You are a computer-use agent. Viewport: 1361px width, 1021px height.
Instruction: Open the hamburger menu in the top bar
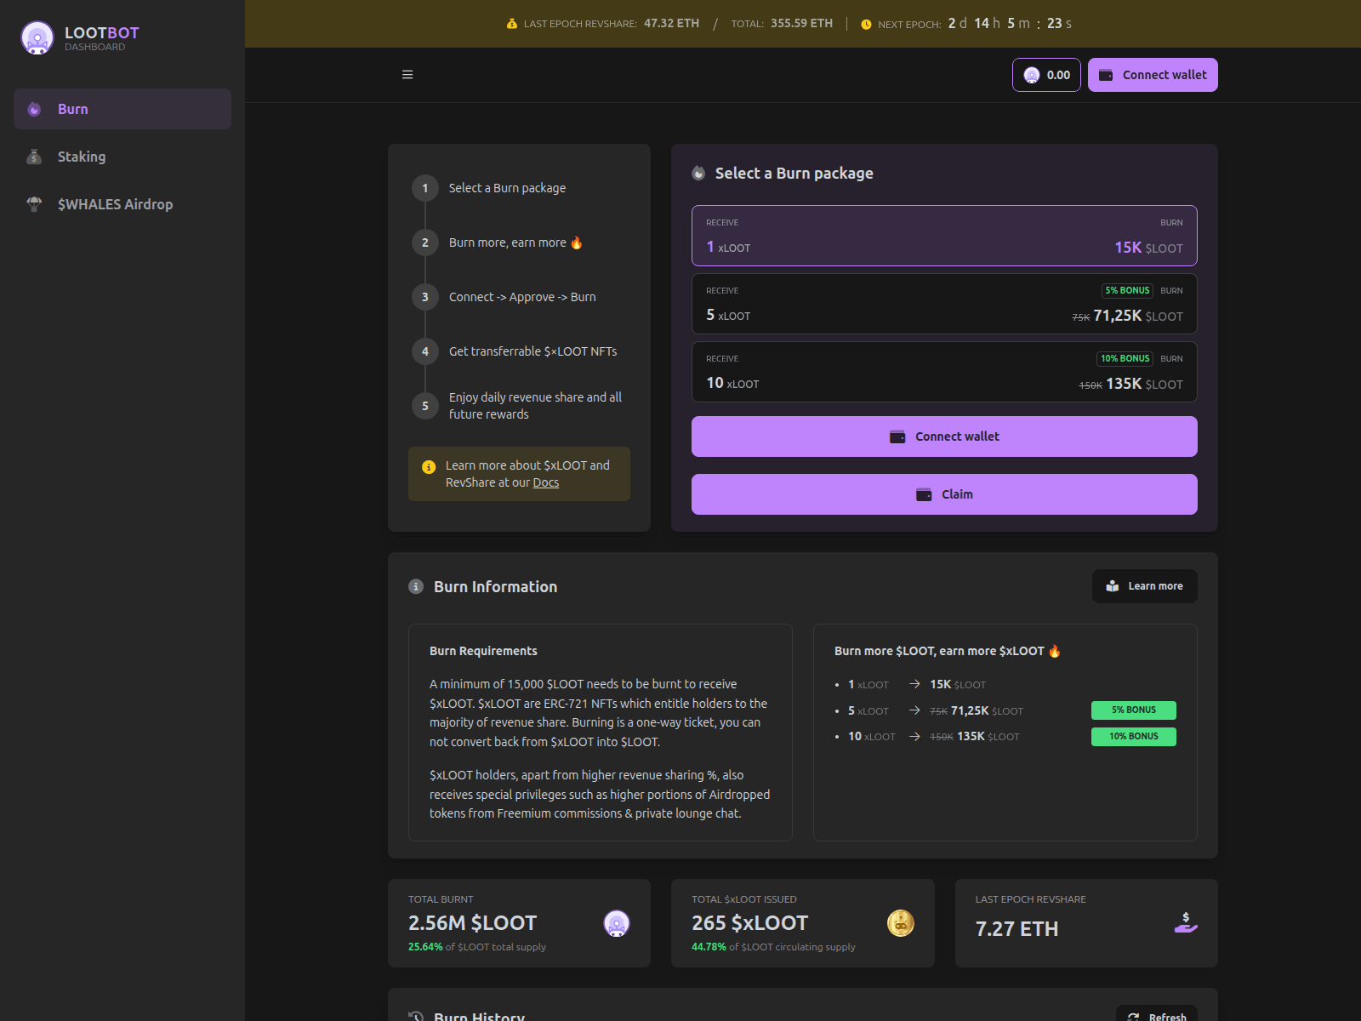click(407, 75)
